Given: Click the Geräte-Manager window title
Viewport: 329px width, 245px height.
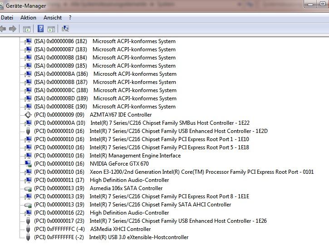Looking at the screenshot, I should 26,6.
